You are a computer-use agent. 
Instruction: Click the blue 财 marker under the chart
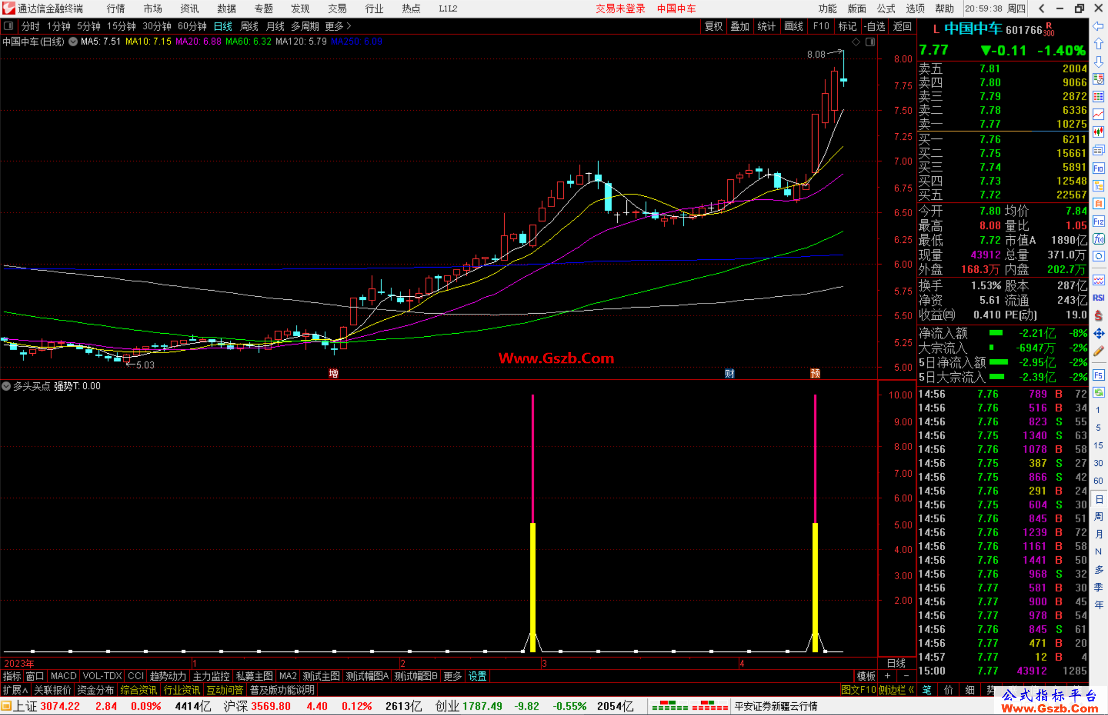pyautogui.click(x=729, y=373)
